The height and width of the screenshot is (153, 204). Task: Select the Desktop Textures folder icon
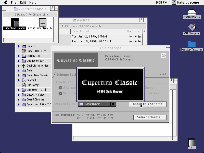[x=192, y=44]
